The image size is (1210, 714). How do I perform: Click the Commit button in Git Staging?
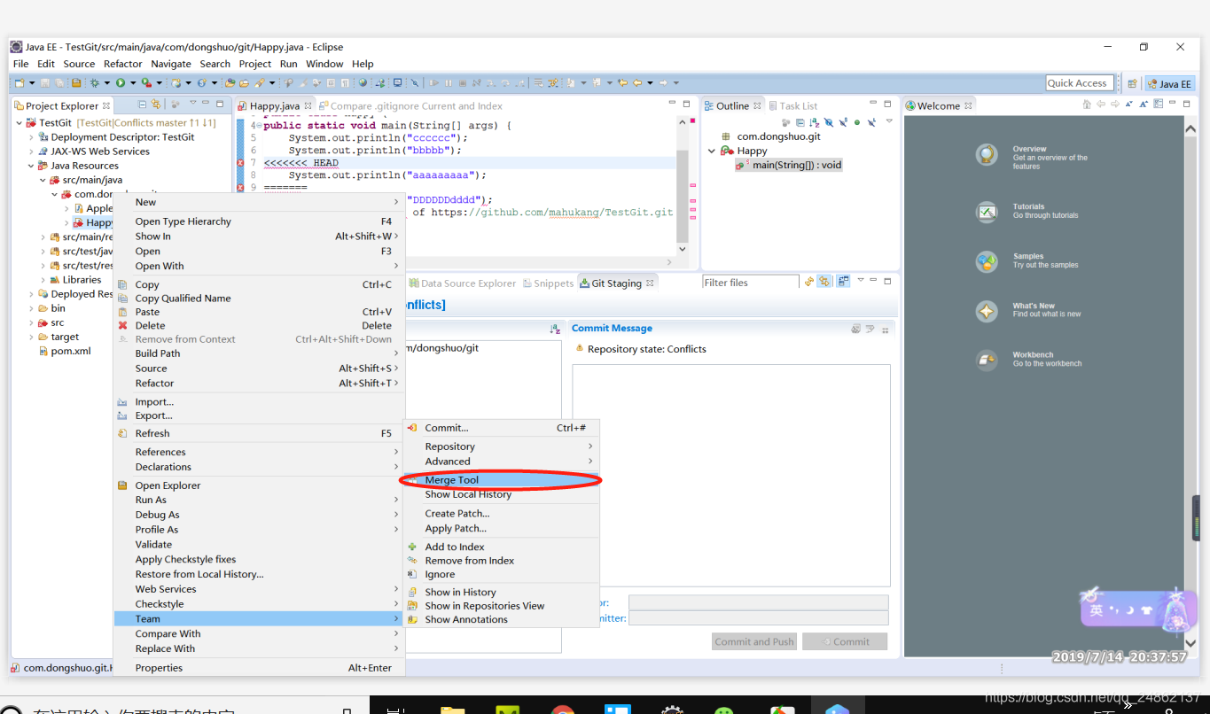click(845, 641)
